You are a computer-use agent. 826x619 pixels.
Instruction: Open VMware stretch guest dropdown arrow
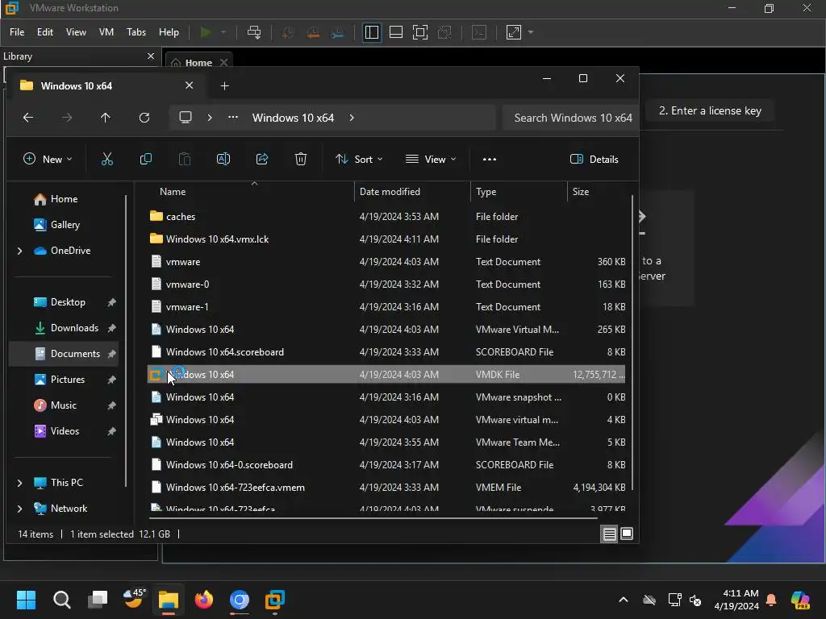tap(531, 32)
